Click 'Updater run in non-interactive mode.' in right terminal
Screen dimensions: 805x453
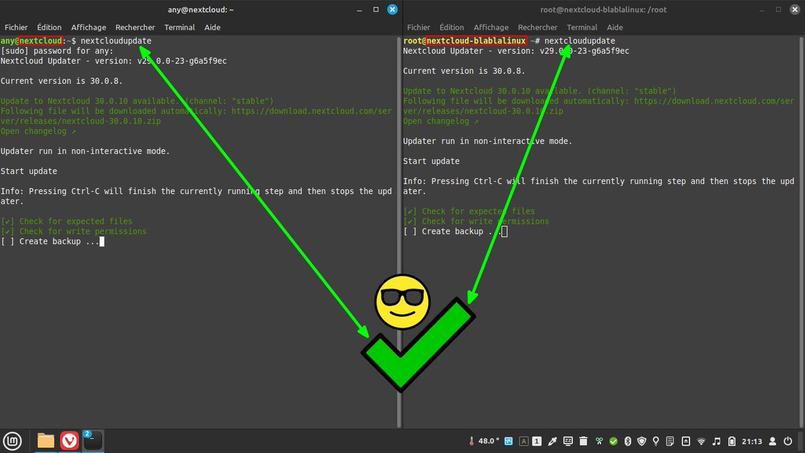point(488,141)
